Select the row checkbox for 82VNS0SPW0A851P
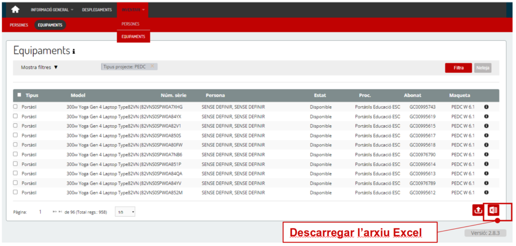 (15, 164)
